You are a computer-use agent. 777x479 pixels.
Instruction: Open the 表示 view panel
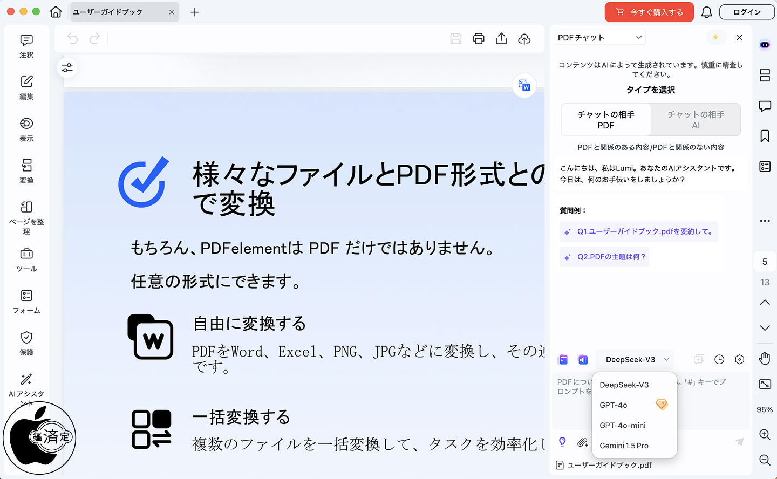[26, 130]
